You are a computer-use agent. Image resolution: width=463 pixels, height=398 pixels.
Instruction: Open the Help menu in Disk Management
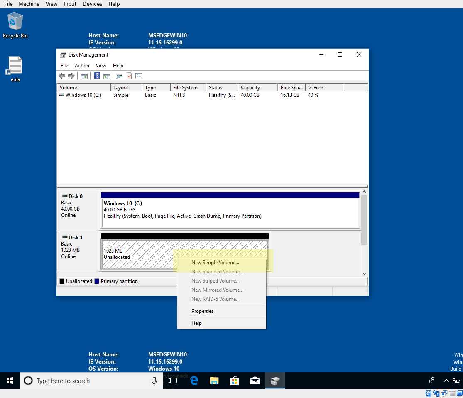click(118, 66)
